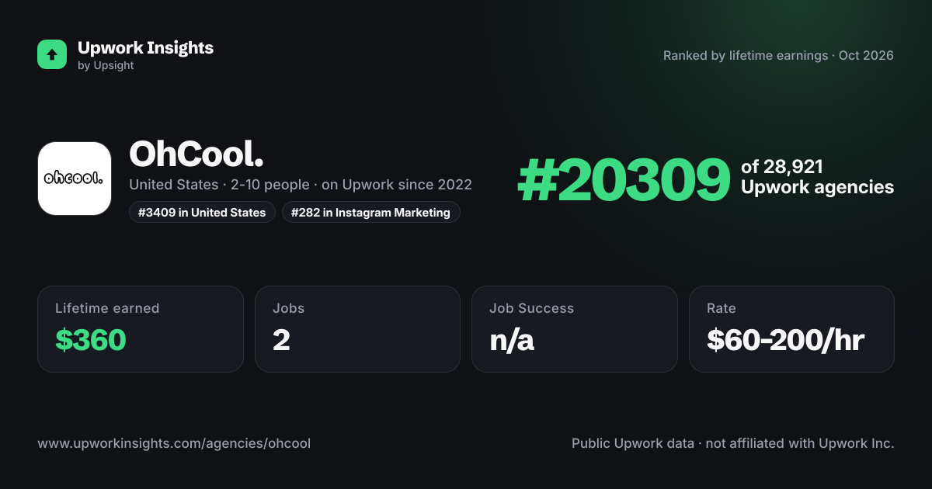Open the Job Success stat card

(x=575, y=329)
